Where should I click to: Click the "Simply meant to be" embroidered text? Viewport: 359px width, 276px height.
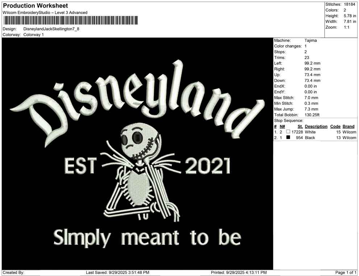click(147, 238)
